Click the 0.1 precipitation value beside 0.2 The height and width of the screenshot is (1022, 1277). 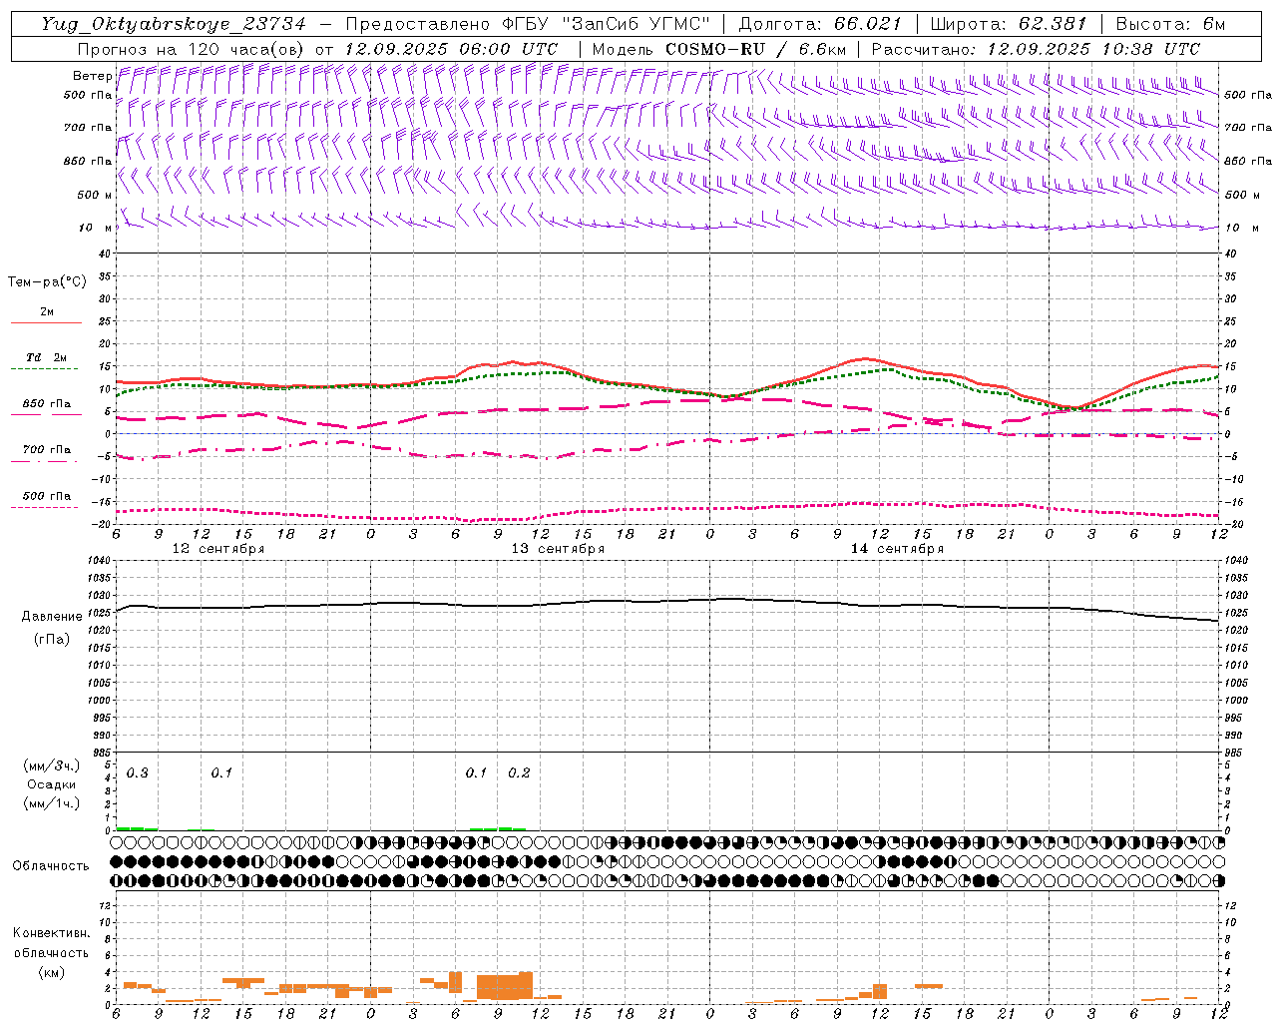(x=477, y=773)
